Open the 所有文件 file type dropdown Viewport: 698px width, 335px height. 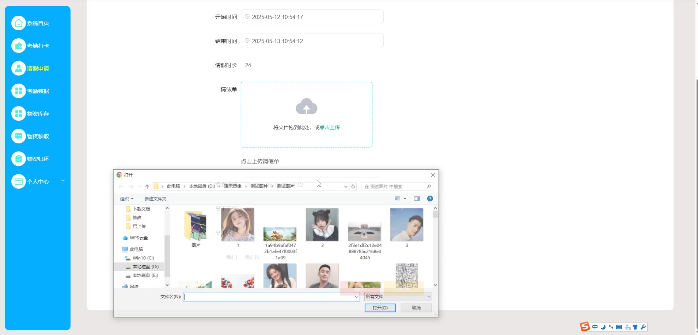point(398,297)
